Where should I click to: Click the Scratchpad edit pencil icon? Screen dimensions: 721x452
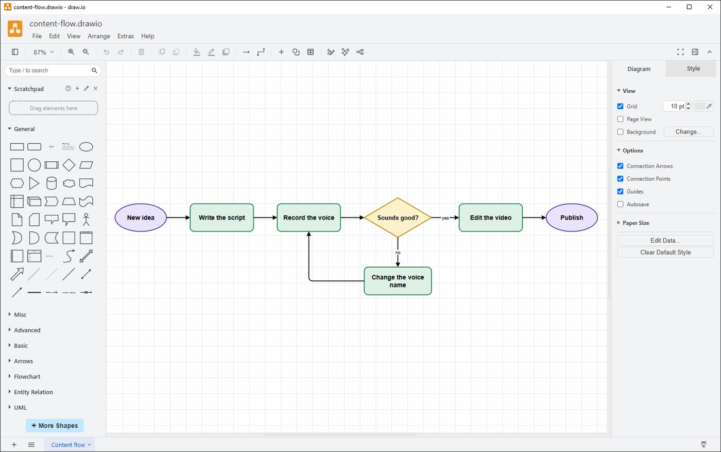click(87, 89)
